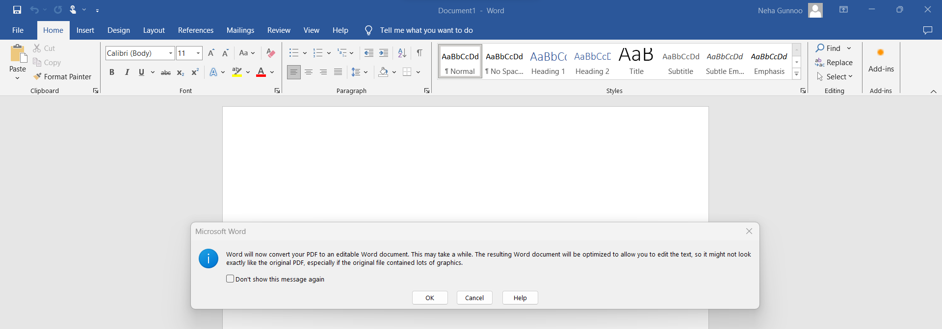Expand numbering list dropdown
The image size is (942, 329).
click(329, 53)
